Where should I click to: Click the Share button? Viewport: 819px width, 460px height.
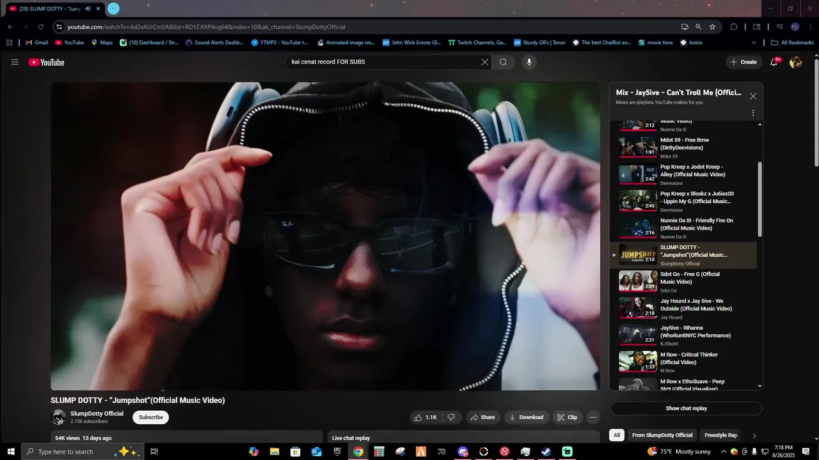(x=482, y=417)
